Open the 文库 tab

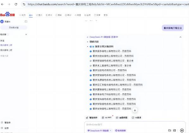97,15
